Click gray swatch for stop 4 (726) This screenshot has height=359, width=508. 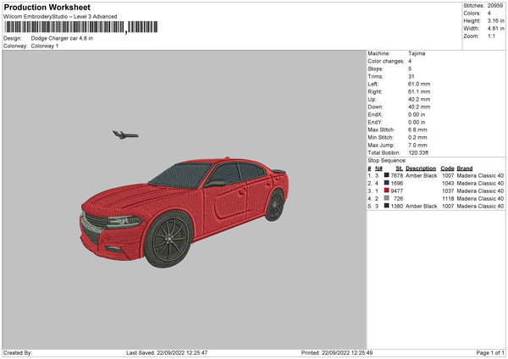pos(387,198)
